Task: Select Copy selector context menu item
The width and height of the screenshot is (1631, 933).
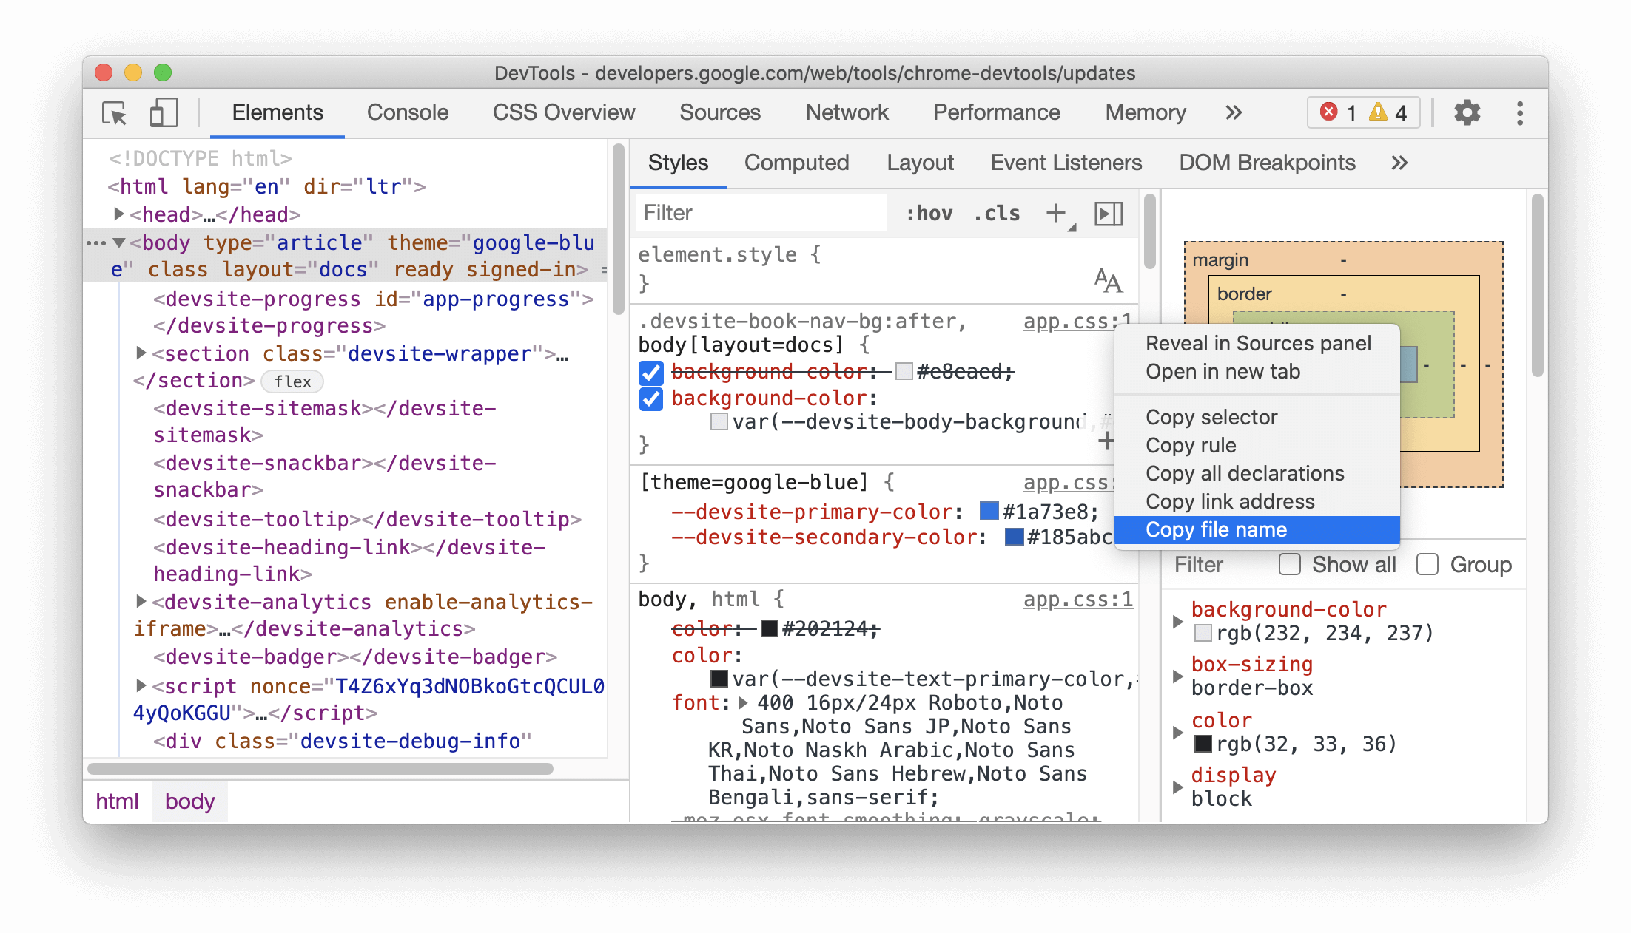Action: (1213, 417)
